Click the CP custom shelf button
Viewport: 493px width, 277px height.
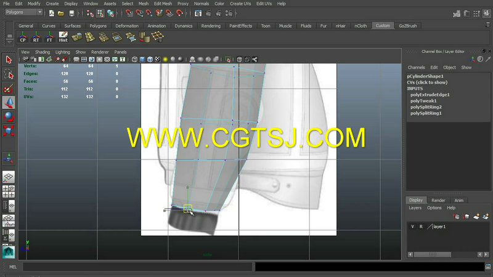click(x=23, y=37)
